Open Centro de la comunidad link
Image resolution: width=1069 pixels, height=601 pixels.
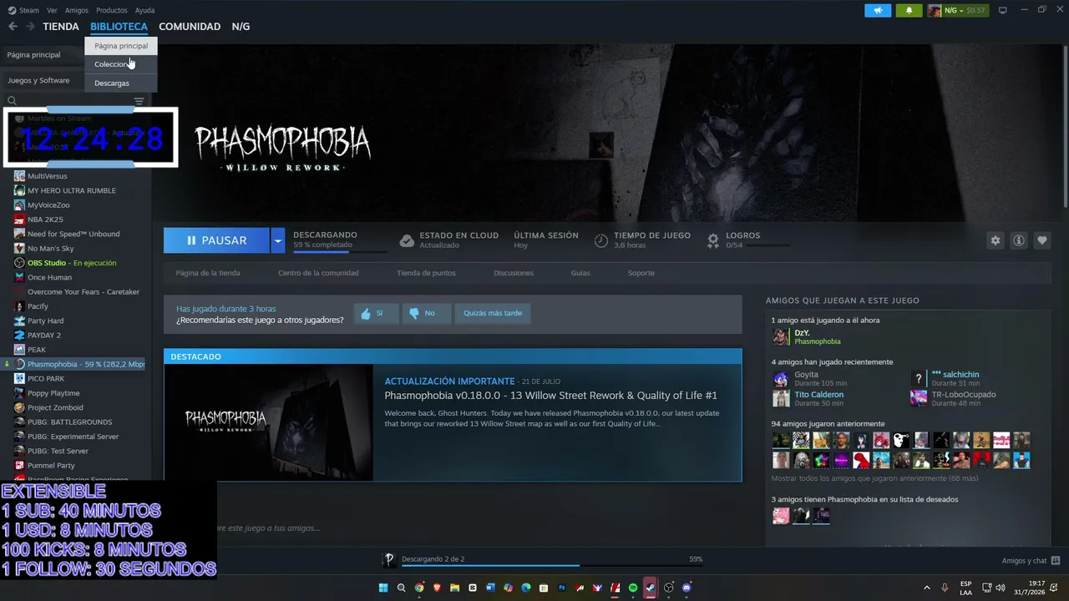point(318,273)
